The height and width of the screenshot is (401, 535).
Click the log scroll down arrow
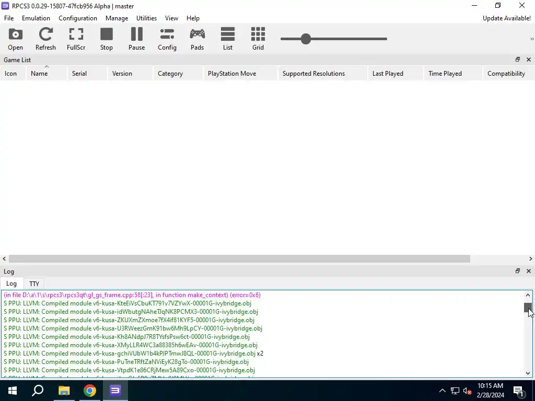click(x=528, y=373)
